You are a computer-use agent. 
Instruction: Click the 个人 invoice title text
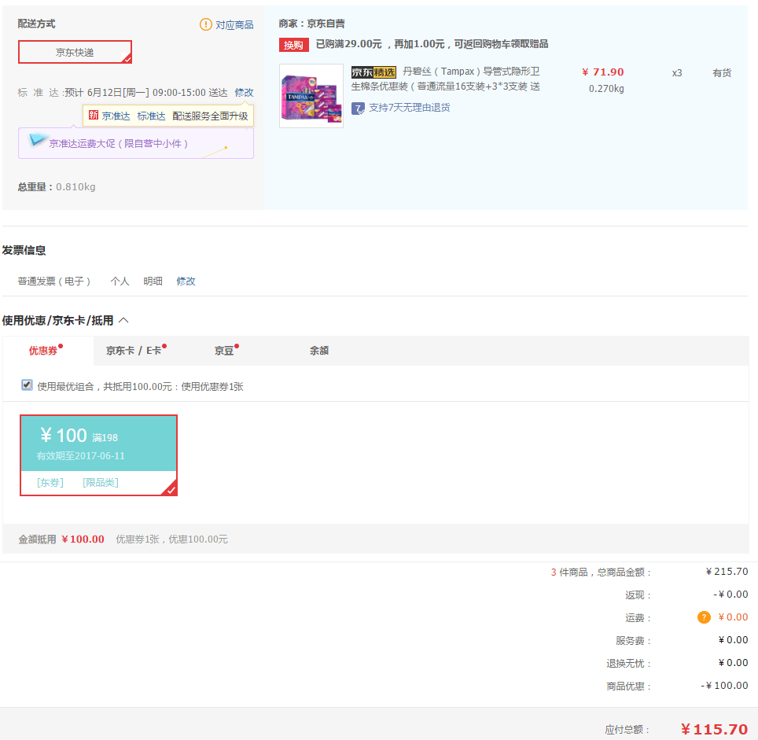120,282
